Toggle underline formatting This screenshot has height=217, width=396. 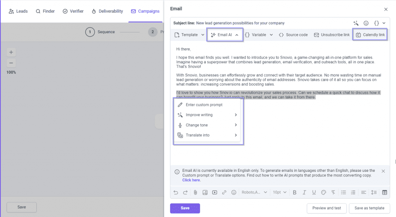click(x=314, y=193)
